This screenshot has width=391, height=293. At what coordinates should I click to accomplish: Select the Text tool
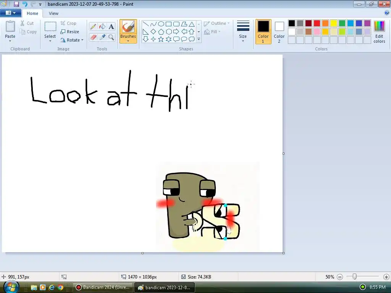pyautogui.click(x=111, y=26)
